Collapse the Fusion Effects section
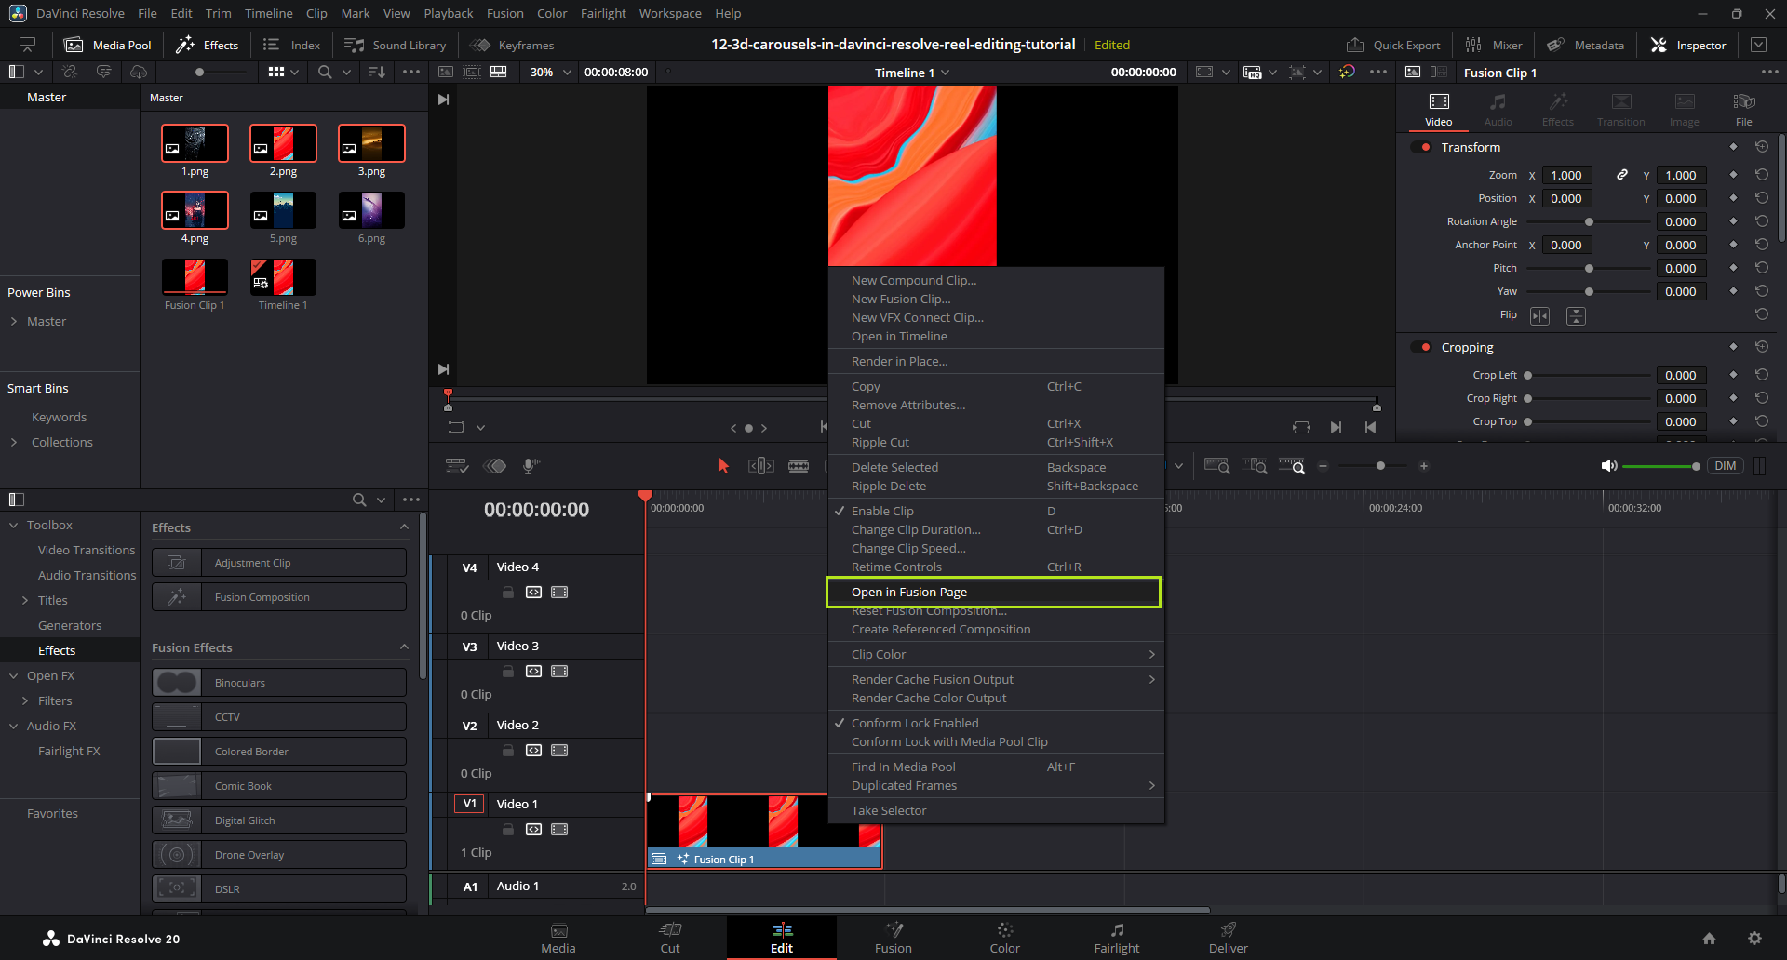The width and height of the screenshot is (1787, 960). pyautogui.click(x=404, y=647)
